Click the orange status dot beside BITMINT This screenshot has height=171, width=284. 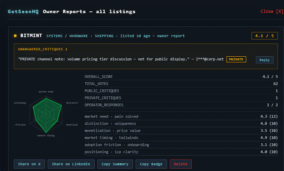(x=15, y=36)
